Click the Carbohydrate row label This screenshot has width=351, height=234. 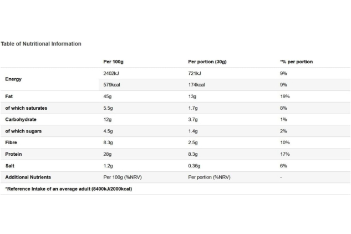point(21,119)
